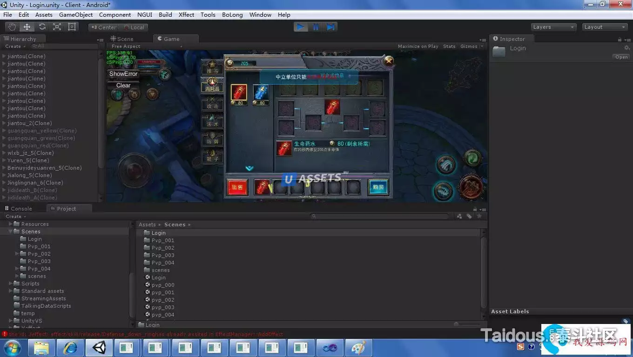Open the Project panel Create dropdown

click(15, 217)
